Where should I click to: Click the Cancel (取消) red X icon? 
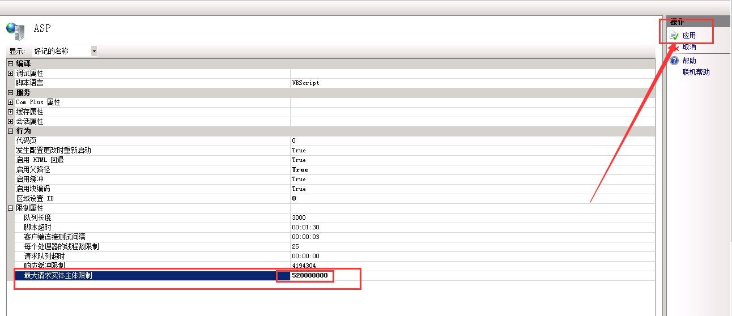pos(674,48)
